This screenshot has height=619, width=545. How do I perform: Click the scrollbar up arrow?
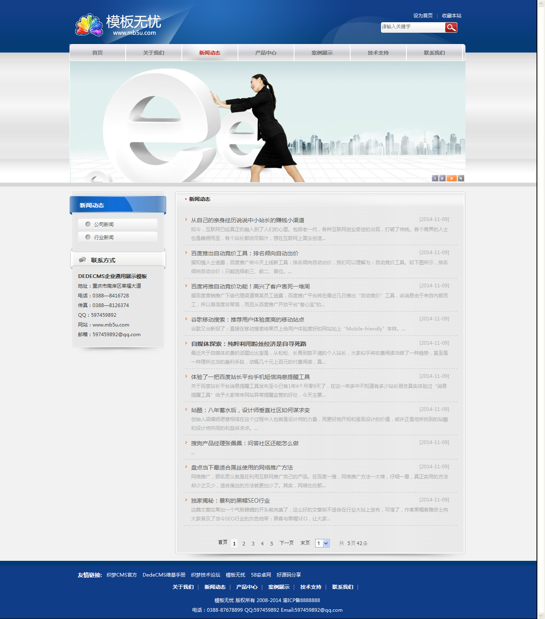pos(541,3)
